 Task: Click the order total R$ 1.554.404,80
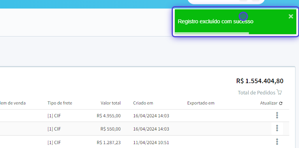coord(260,81)
